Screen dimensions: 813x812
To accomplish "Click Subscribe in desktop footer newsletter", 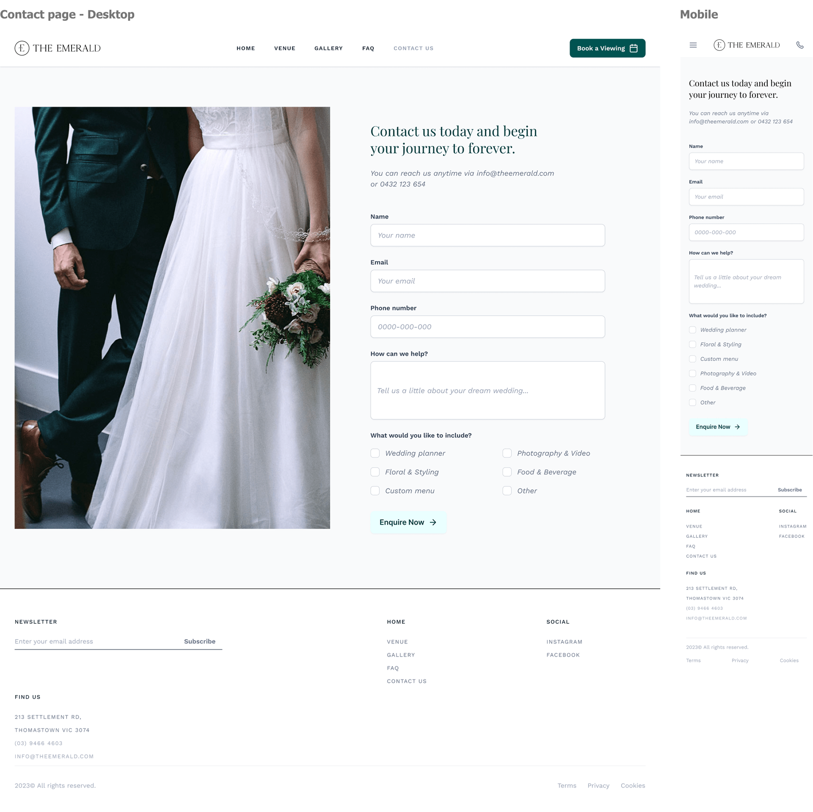I will 199,641.
